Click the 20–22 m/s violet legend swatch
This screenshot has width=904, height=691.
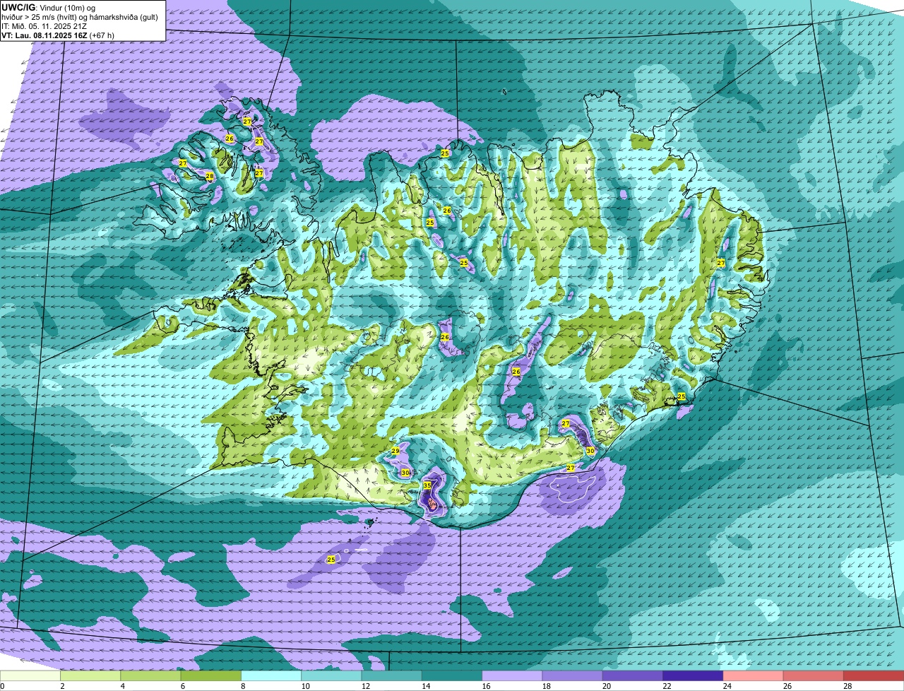point(633,676)
